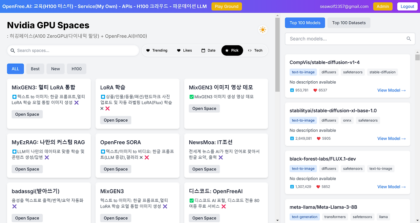Click the spaces panel vertical scrollbar
The width and height of the screenshot is (420, 223).
tap(278, 54)
